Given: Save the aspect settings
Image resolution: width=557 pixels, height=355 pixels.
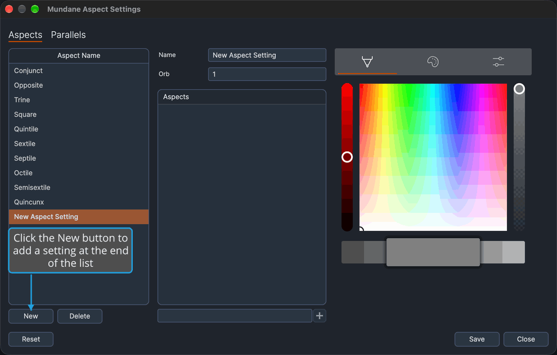Looking at the screenshot, I should (477, 339).
